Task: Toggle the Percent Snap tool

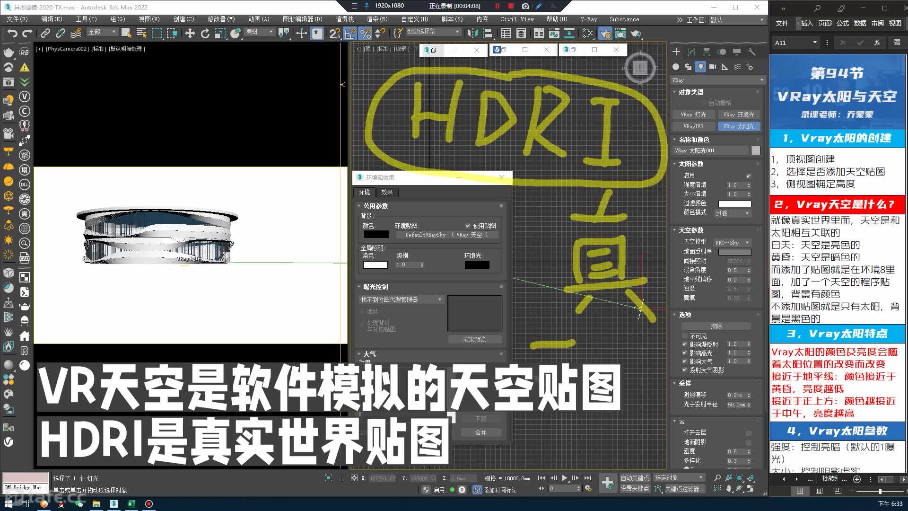Action: coord(365,33)
